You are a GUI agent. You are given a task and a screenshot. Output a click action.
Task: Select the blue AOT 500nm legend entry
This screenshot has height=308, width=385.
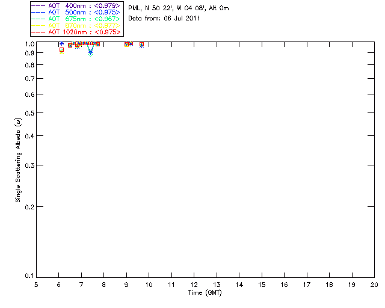tap(76, 12)
